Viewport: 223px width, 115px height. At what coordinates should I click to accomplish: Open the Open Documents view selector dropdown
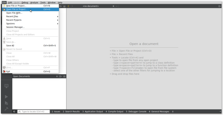pos(57,76)
